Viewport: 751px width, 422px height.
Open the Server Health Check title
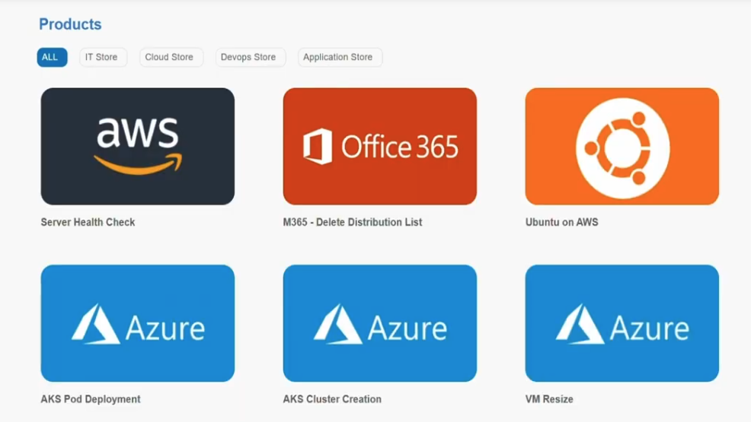coord(88,222)
